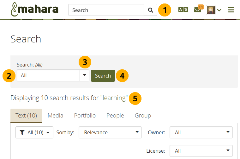Open the Owner dropdown

201,132
